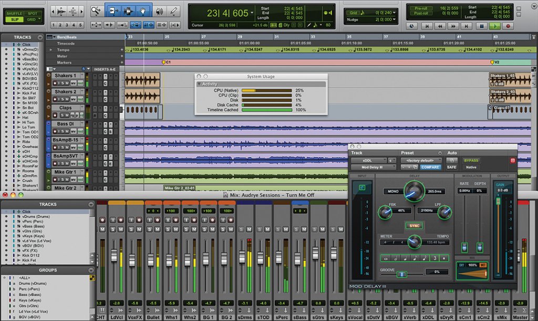Click the GROOVE slider handle

(x=402, y=274)
